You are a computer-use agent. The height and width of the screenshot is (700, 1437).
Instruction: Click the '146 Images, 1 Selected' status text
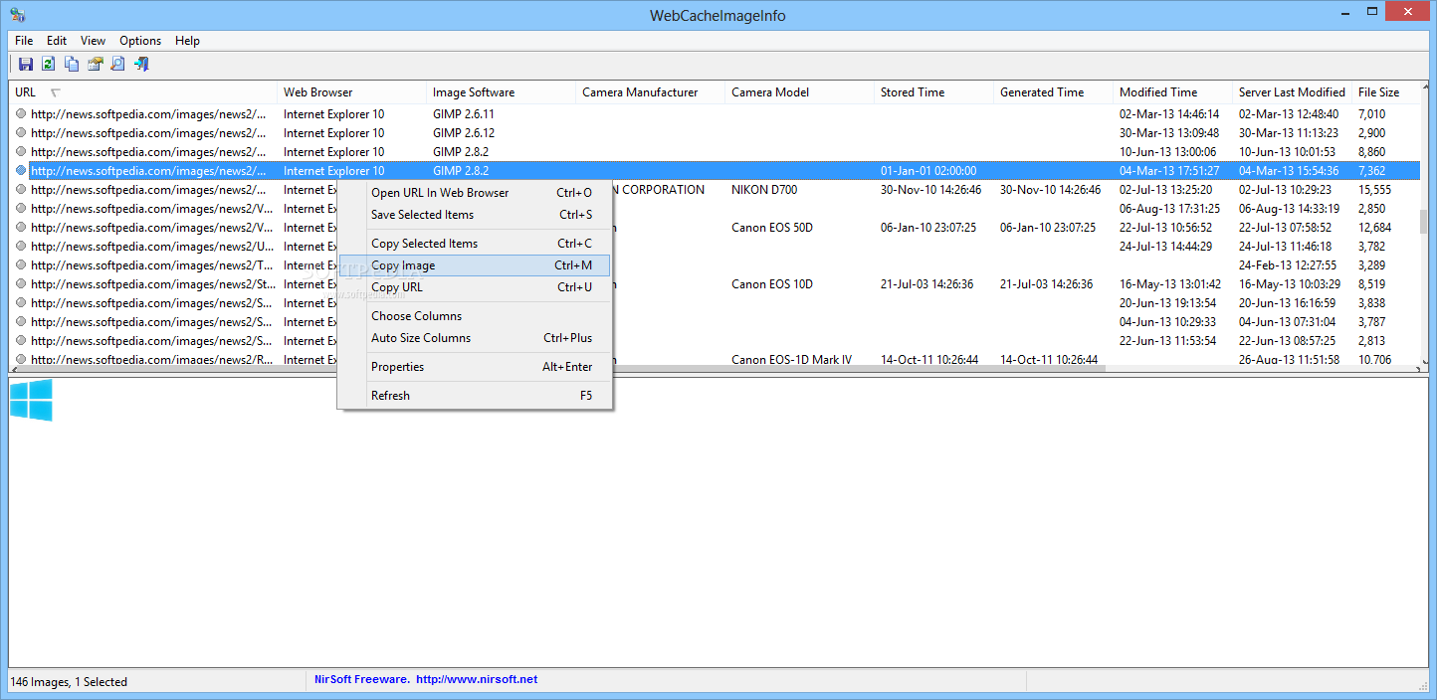point(70,682)
